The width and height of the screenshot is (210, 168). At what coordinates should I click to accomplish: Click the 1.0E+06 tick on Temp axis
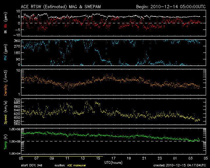[x=15, y=129]
